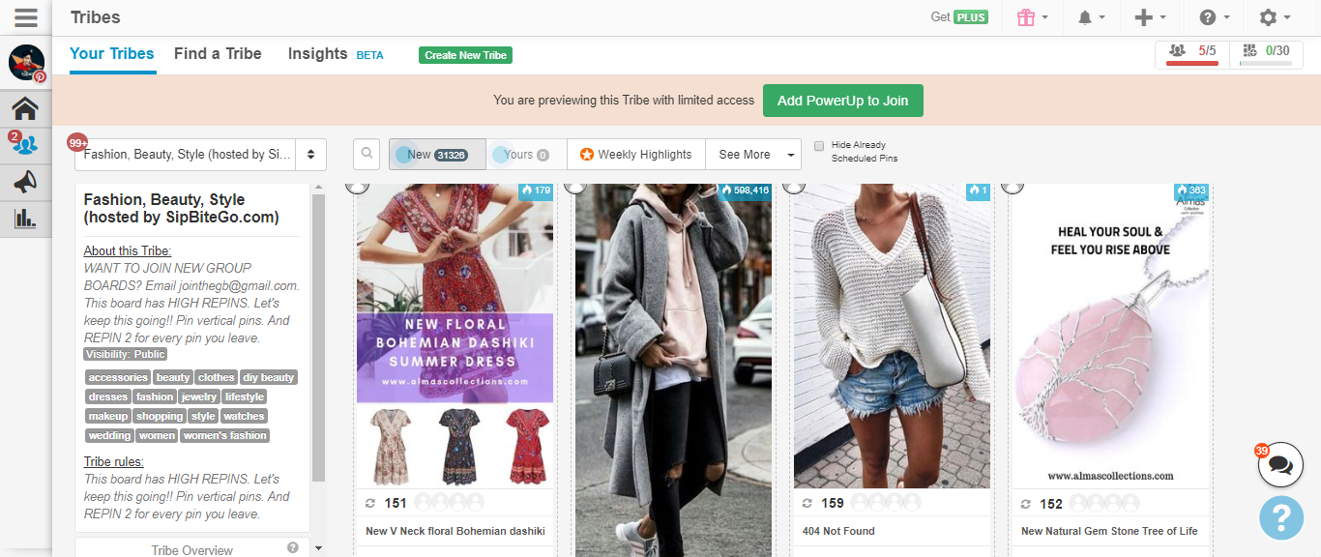Viewport: 1321px width, 557px height.
Task: Open the bar chart analytics icon
Action: point(25,219)
